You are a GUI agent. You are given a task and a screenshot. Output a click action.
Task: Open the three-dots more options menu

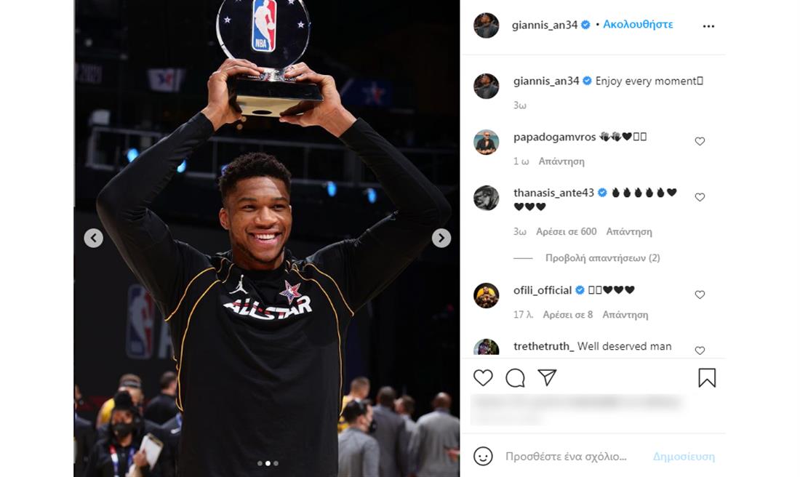(708, 26)
